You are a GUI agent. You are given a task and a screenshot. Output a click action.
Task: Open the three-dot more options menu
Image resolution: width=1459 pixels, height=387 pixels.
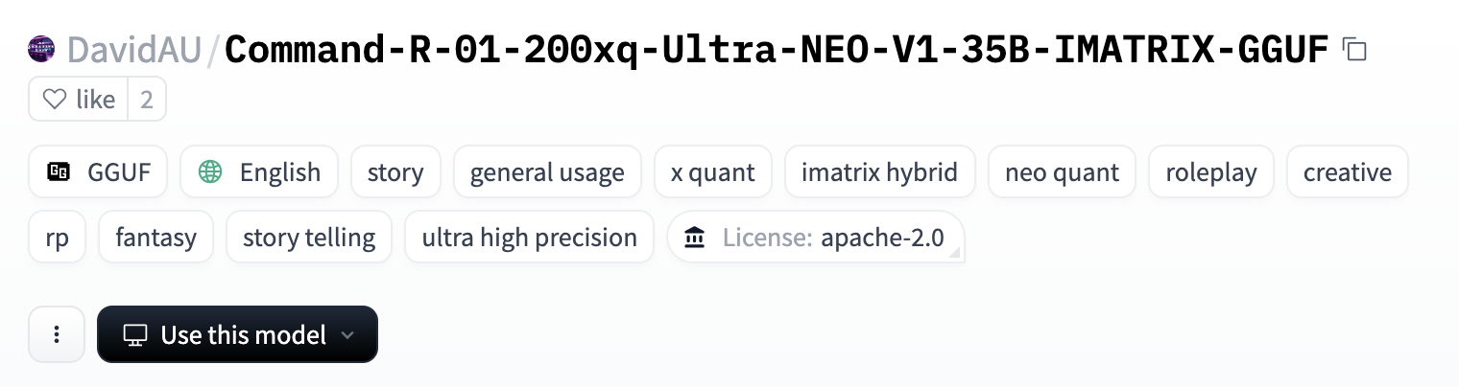(x=57, y=334)
